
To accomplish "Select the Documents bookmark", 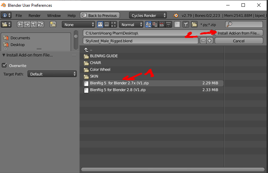I will pos(20,38).
